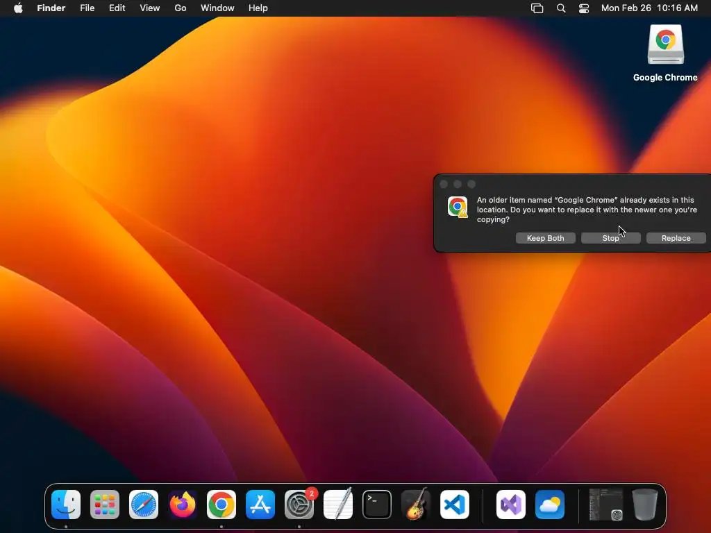711x533 pixels.
Task: Open the App Store from the Dock
Action: 260,505
